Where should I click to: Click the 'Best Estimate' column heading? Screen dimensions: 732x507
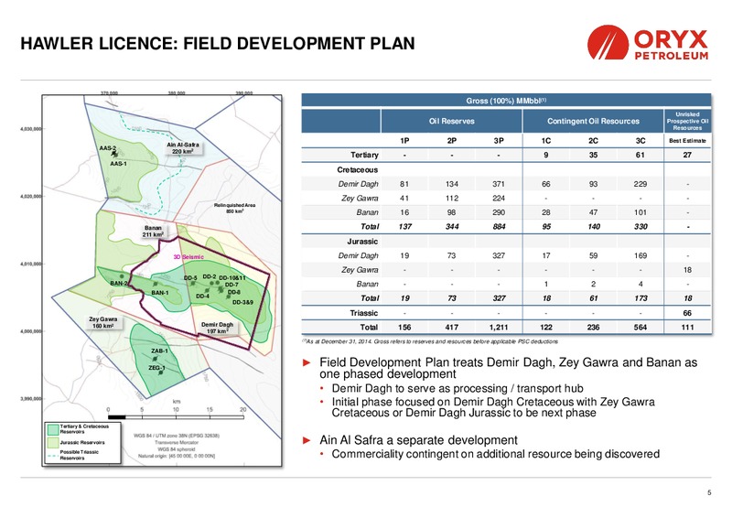[687, 141]
